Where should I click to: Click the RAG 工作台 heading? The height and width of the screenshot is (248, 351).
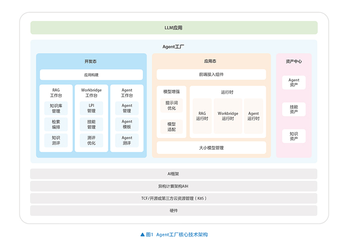tap(56, 93)
